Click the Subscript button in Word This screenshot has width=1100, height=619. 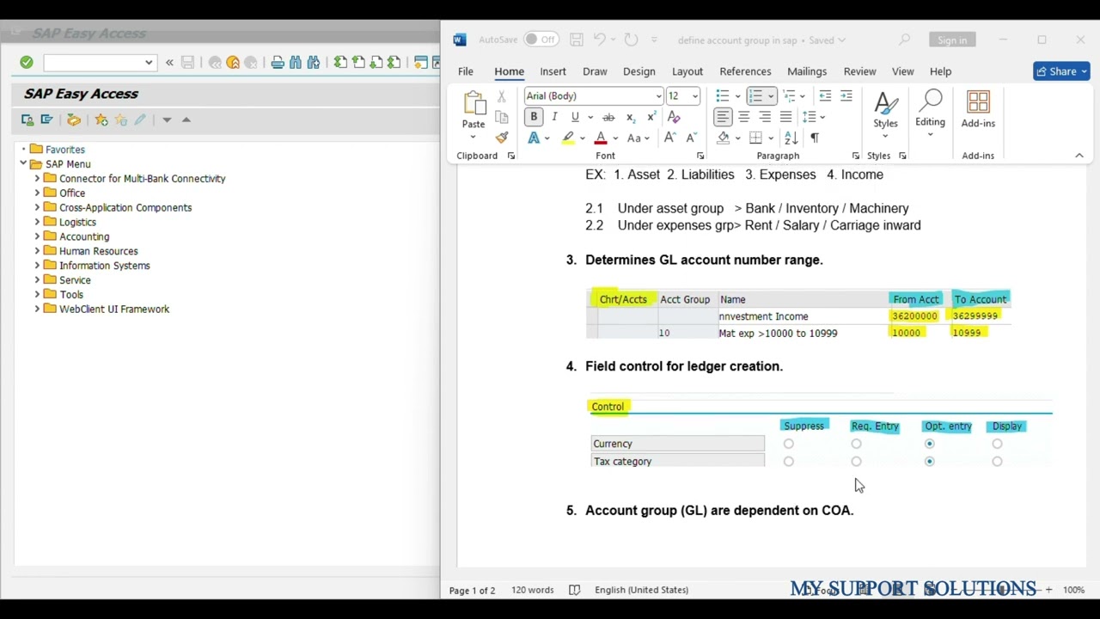[631, 117]
